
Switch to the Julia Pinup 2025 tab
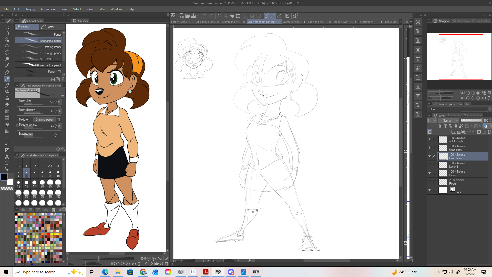tap(206, 22)
